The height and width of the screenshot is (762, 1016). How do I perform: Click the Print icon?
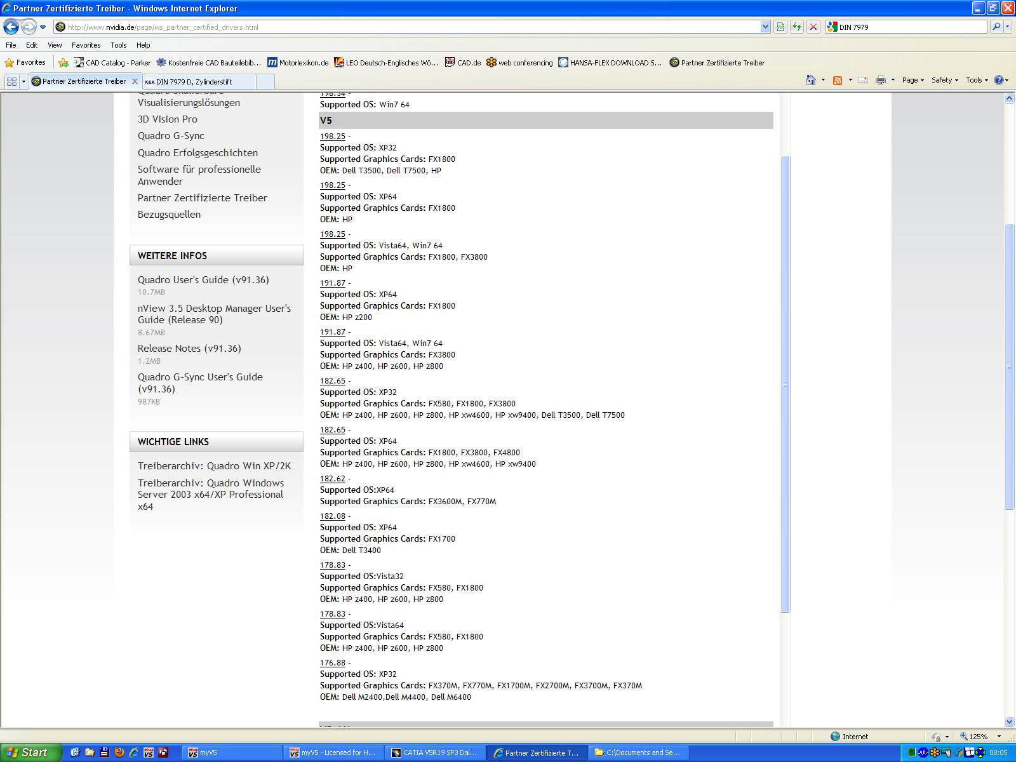click(881, 80)
